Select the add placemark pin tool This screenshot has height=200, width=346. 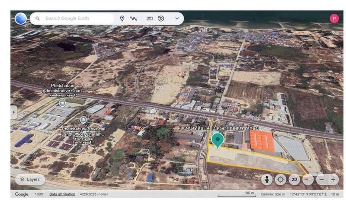pos(122,19)
